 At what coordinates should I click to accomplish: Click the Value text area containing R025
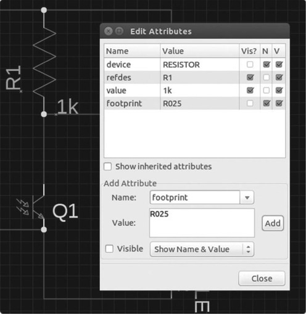(x=202, y=223)
